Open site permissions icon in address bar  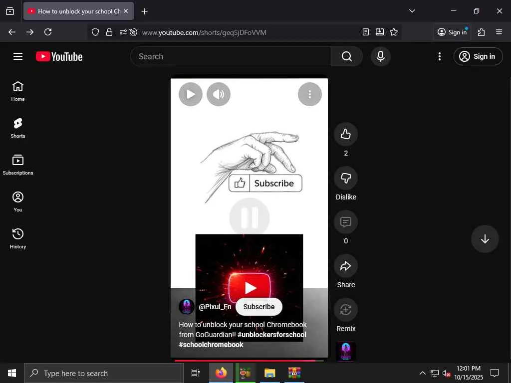pos(123,32)
